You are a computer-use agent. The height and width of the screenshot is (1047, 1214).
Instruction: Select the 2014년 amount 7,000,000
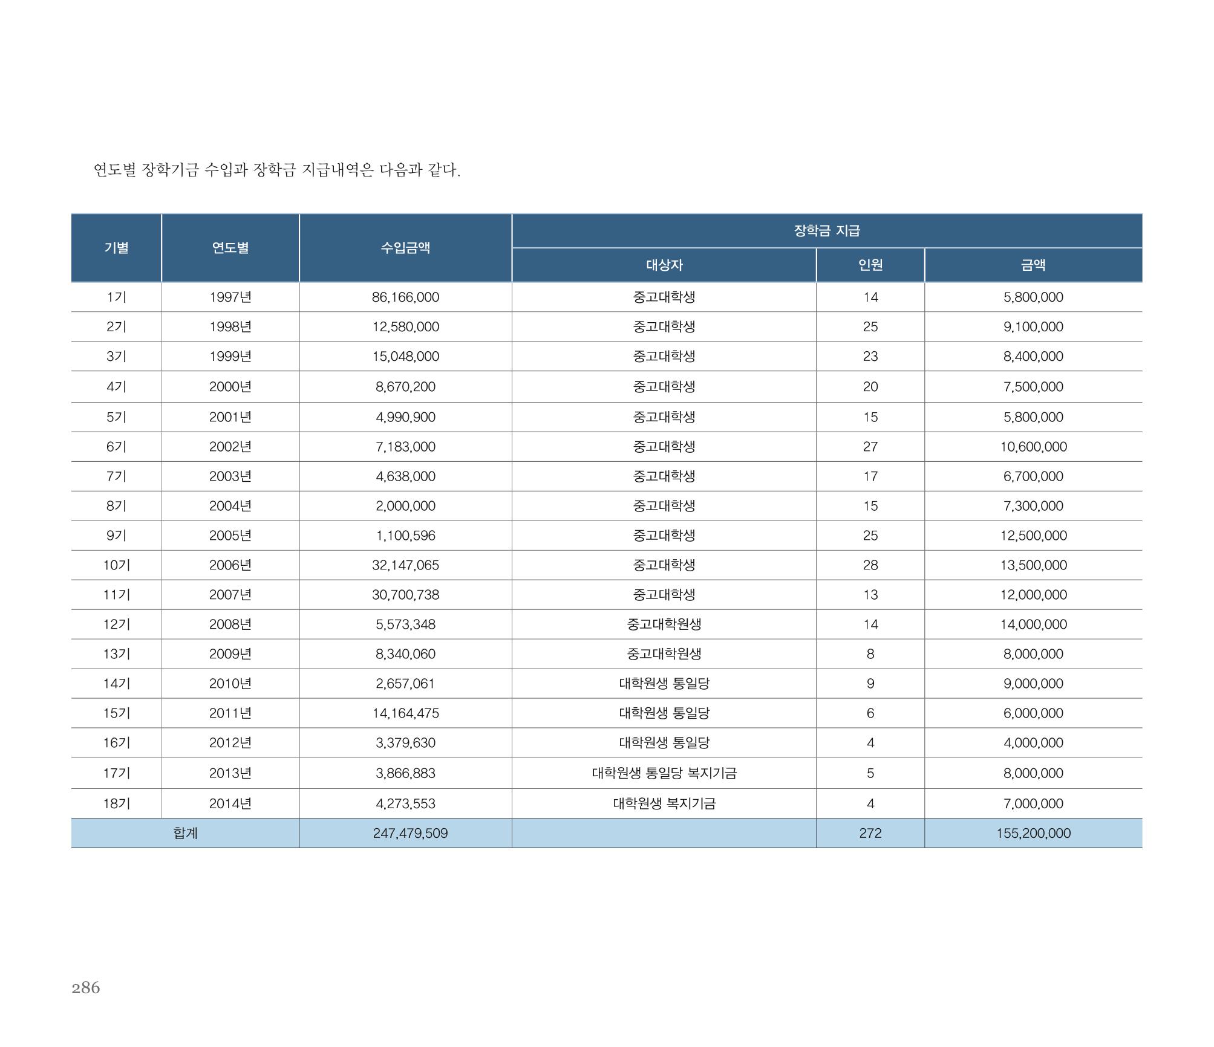tap(1033, 803)
